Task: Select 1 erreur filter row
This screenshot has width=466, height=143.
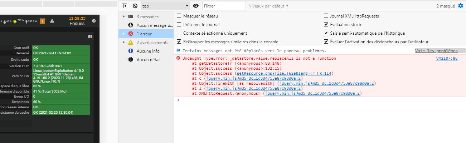Action: 146,34
